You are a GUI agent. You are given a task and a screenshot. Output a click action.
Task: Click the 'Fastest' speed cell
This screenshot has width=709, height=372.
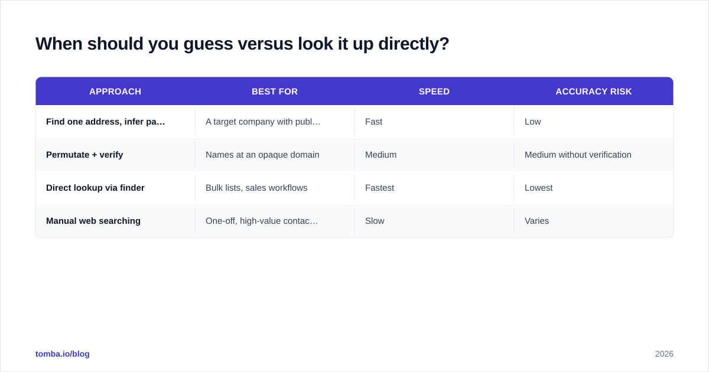(434, 188)
